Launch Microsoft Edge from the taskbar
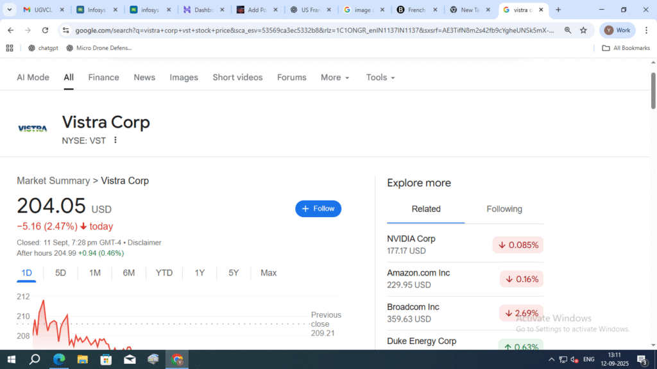The width and height of the screenshot is (657, 369). 59,359
